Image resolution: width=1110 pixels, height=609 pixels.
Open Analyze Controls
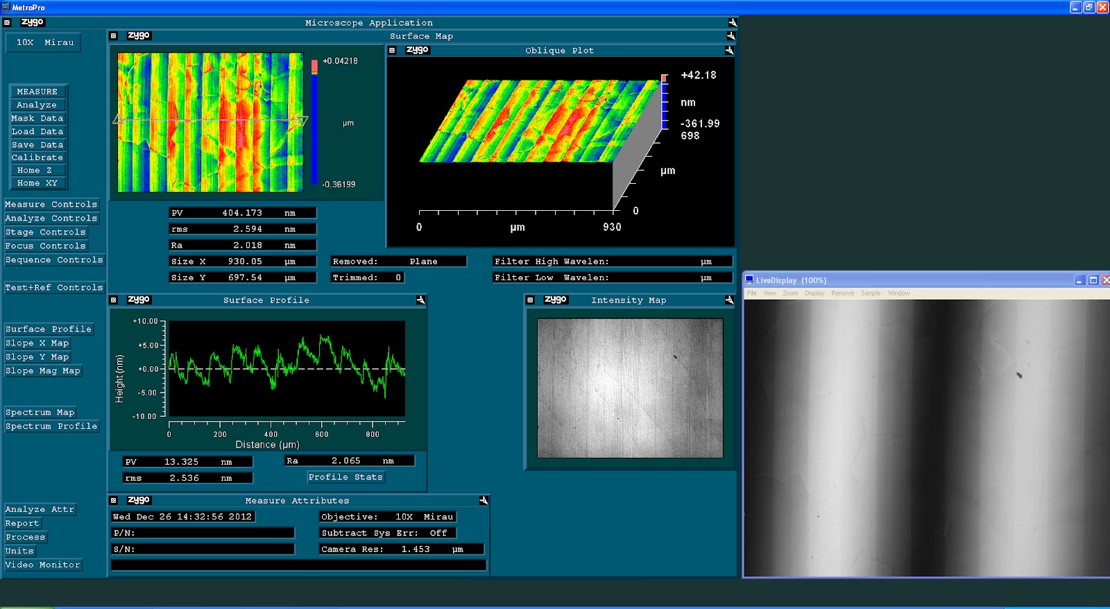51,218
